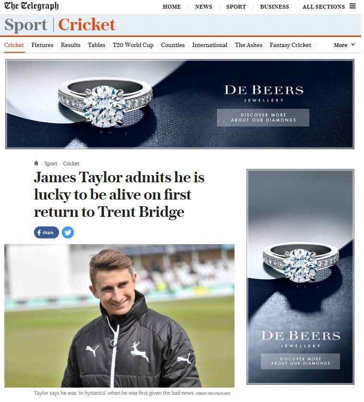Click The Telegraph logo
Screen dimensions: 364x402
point(31,6)
